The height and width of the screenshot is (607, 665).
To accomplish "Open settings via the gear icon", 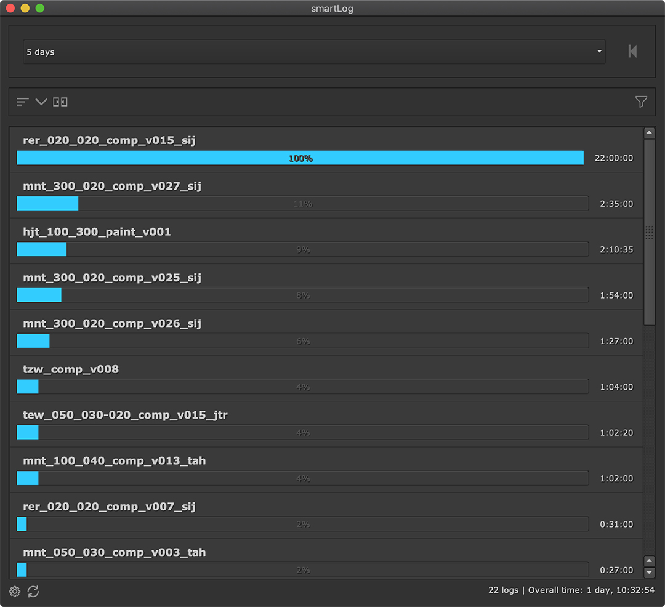I will point(15,592).
